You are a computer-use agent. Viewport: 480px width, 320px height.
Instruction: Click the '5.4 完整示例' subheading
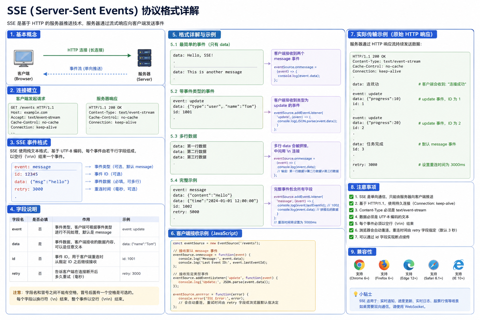(184, 181)
